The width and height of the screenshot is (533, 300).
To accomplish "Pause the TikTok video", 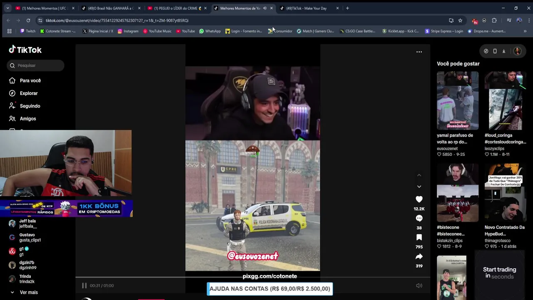I will point(84,285).
